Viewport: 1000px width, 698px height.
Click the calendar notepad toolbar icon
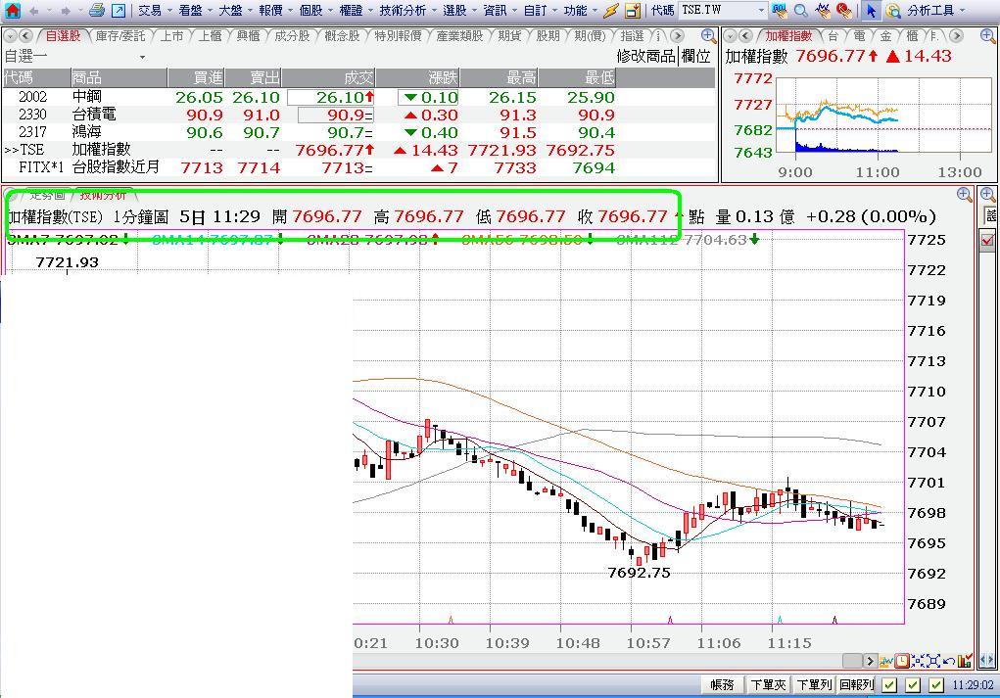[x=633, y=10]
